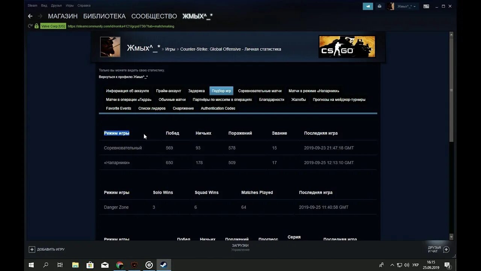Viewport: 481px width, 271px height.
Task: Open Friends and Chat plus icon
Action: 446,249
